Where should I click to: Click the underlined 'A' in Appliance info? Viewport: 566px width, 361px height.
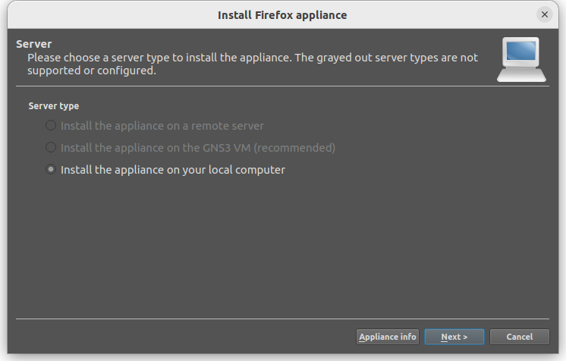362,337
